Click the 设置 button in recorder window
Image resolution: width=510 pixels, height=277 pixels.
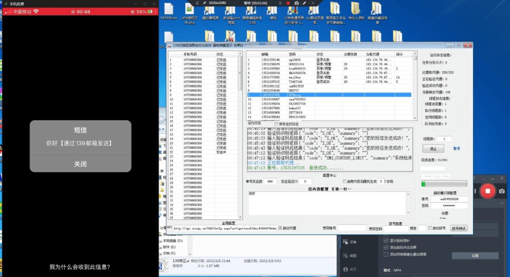pos(475,256)
